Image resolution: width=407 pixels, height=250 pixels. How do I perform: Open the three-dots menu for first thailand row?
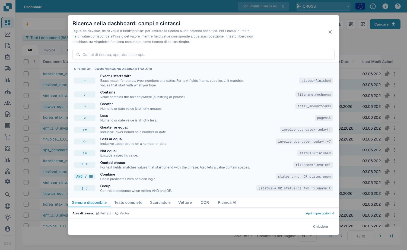[x=394, y=85]
